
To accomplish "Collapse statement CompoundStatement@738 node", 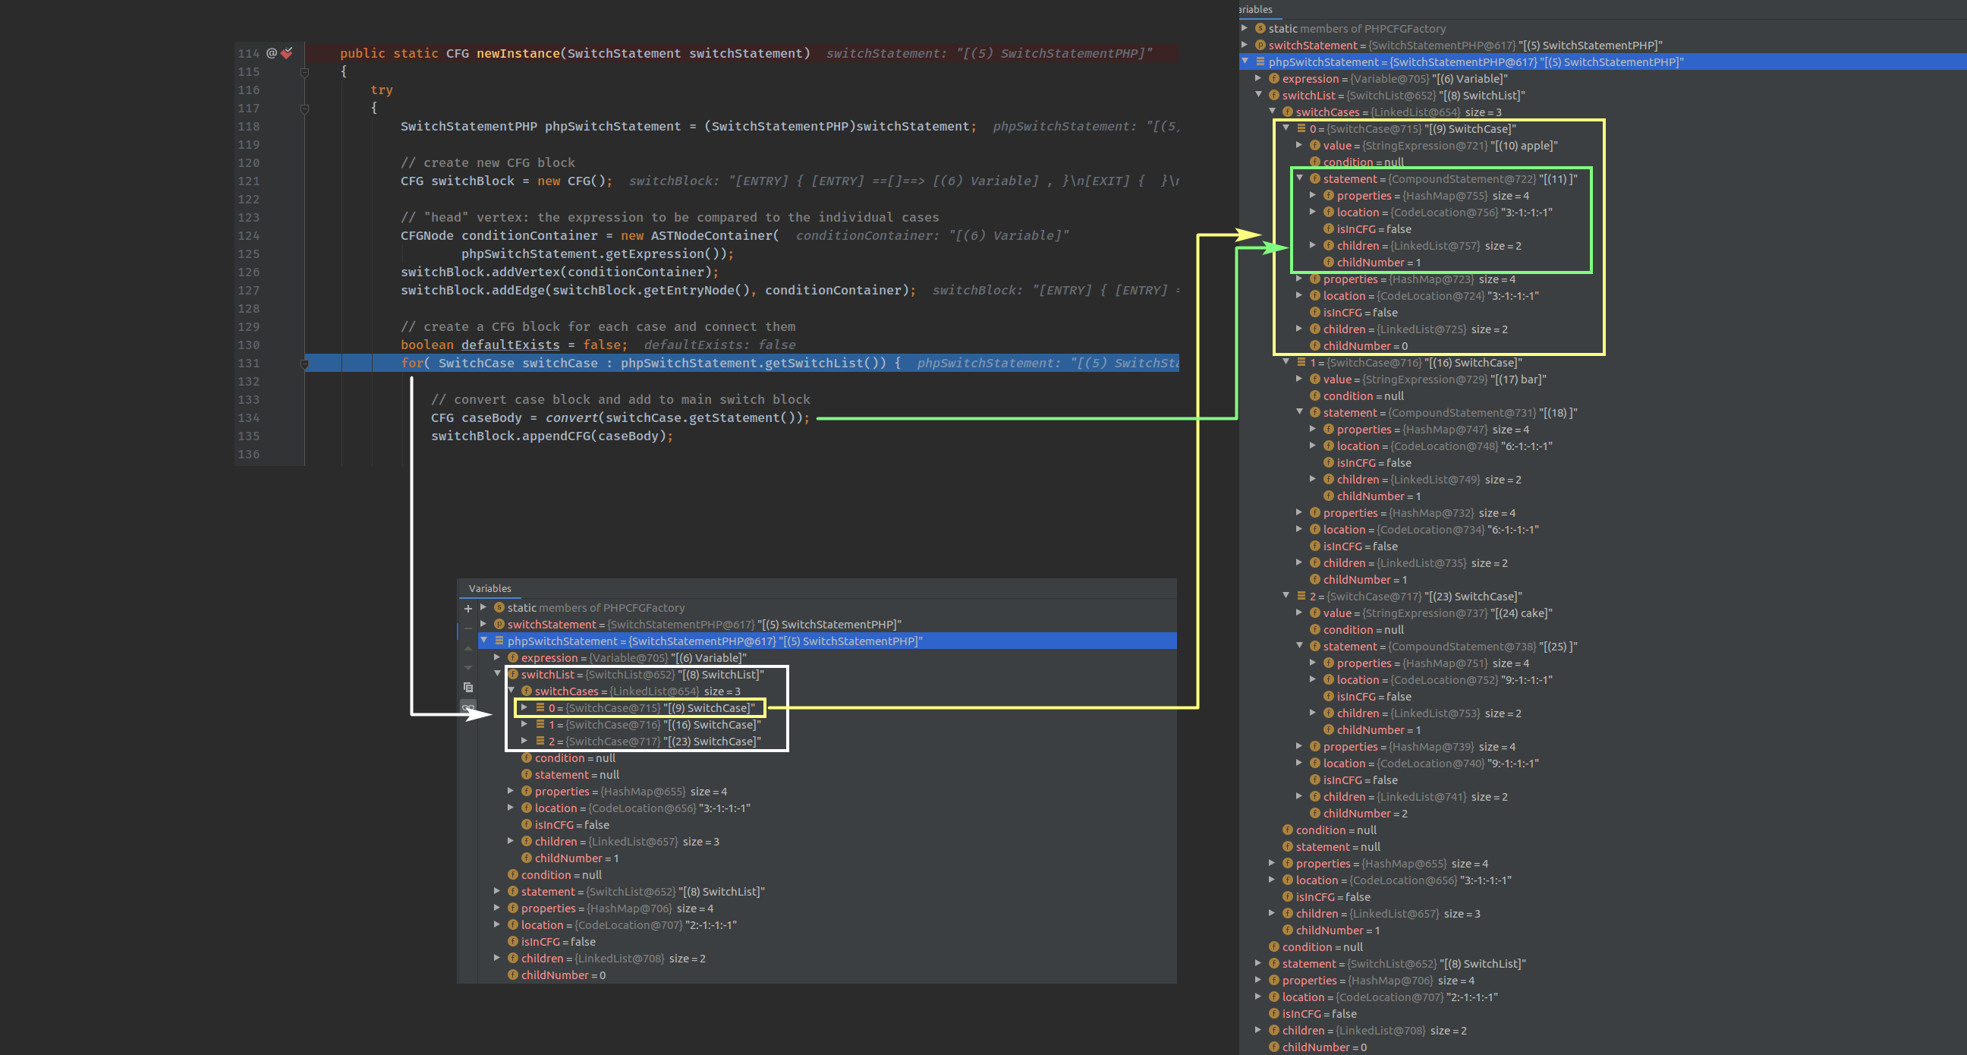I will click(1300, 646).
